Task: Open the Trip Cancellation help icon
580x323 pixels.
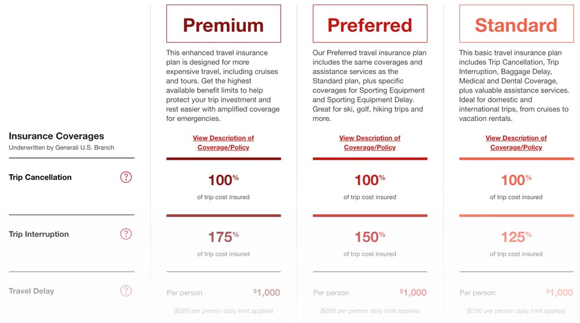Action: point(126,177)
